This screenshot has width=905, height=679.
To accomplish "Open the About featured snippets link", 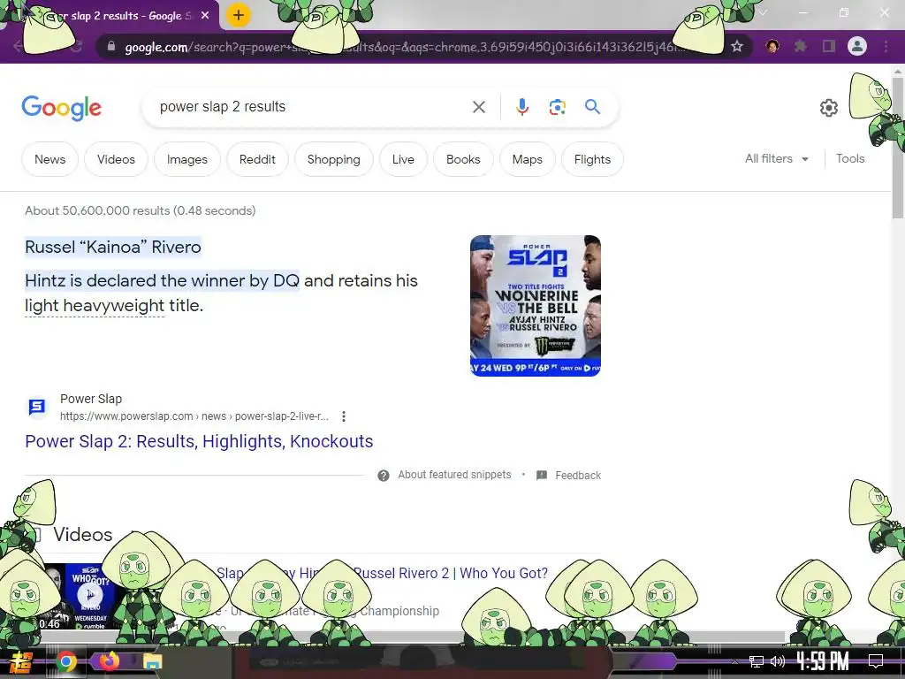I will (454, 475).
